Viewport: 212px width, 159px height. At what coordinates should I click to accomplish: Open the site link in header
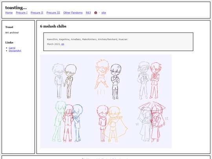104,13
